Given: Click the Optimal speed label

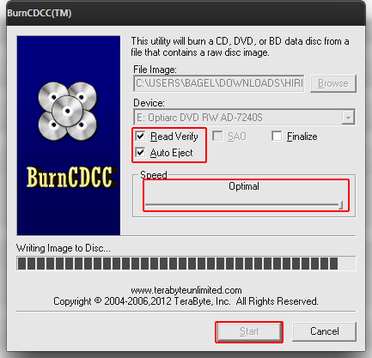Looking at the screenshot, I should click(x=244, y=186).
